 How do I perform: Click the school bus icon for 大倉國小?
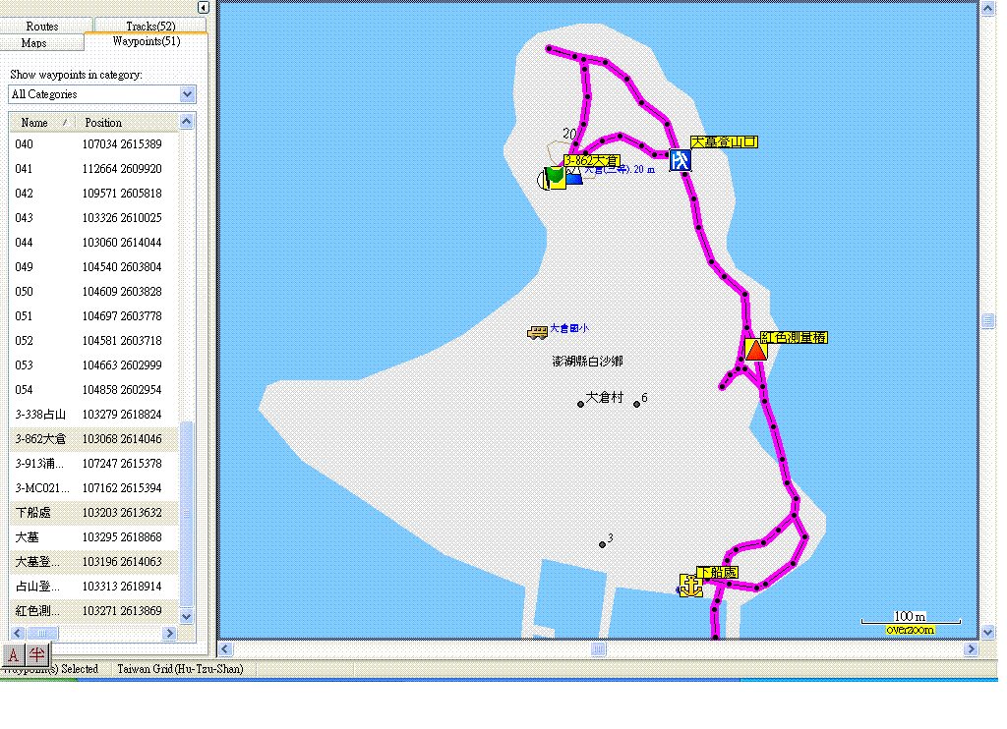538,332
